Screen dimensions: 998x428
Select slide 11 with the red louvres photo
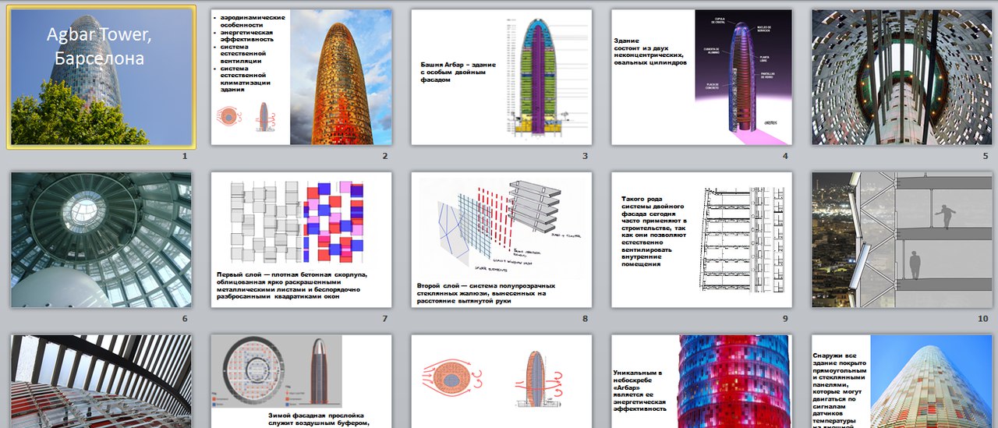click(x=101, y=381)
